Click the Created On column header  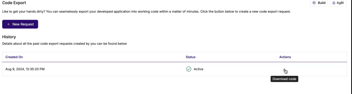[14, 57]
